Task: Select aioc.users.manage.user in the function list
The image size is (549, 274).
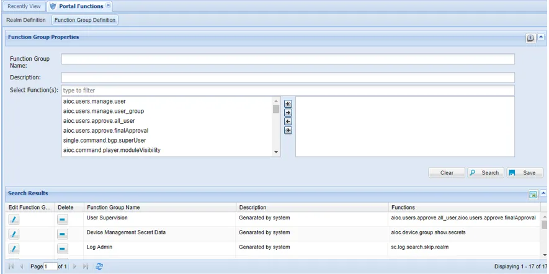Action: [x=167, y=101]
